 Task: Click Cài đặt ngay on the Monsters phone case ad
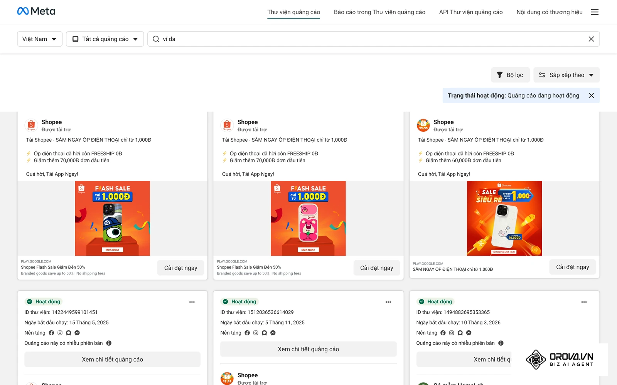point(181,268)
